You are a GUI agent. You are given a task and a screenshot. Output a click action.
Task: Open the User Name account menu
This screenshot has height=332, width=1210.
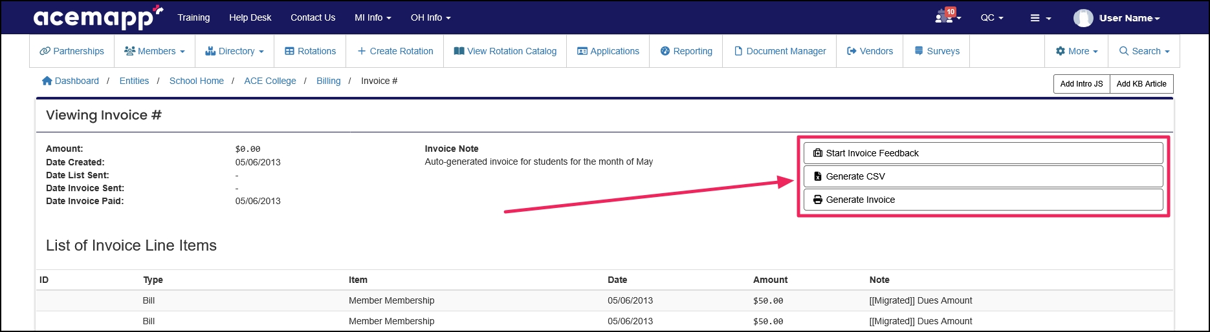1129,18
